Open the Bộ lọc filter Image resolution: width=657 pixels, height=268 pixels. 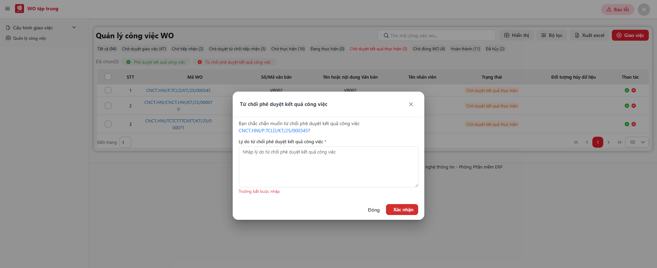point(552,35)
